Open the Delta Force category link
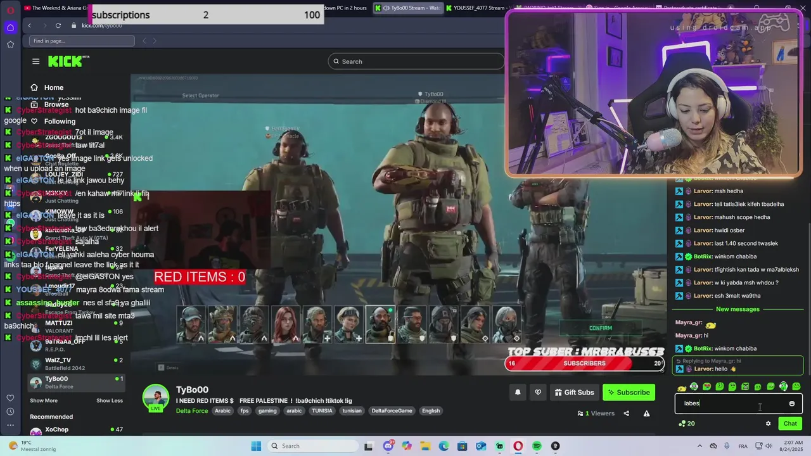 click(x=192, y=410)
